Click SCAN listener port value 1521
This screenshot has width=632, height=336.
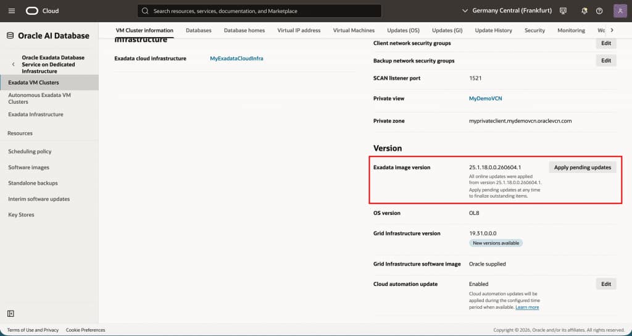click(x=475, y=78)
